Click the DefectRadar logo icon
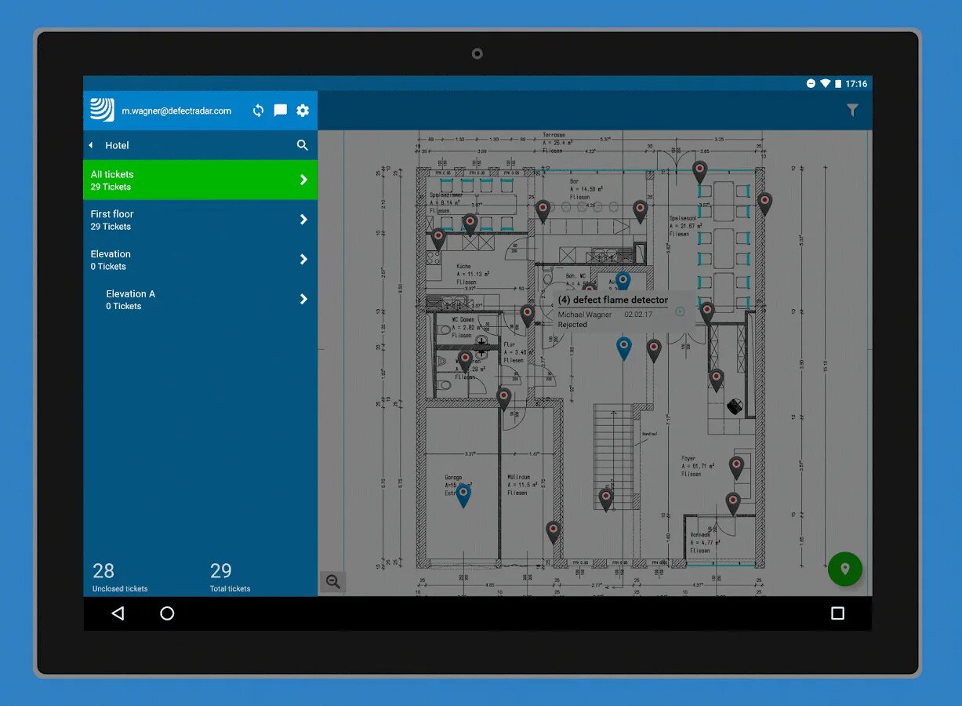The width and height of the screenshot is (962, 706). click(x=101, y=110)
